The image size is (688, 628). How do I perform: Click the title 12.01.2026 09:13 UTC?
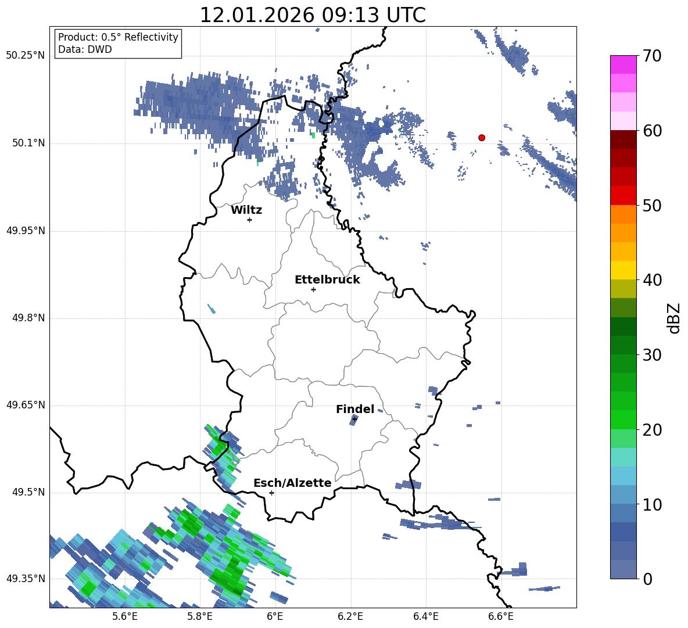313,15
